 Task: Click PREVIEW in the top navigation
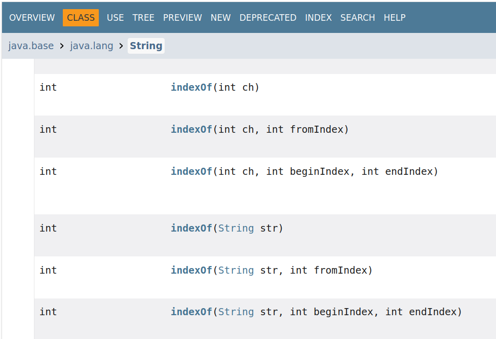(182, 18)
